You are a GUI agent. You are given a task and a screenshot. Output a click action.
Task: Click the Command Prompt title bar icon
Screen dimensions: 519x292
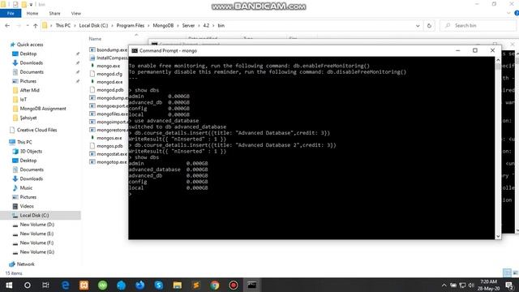[x=135, y=50]
